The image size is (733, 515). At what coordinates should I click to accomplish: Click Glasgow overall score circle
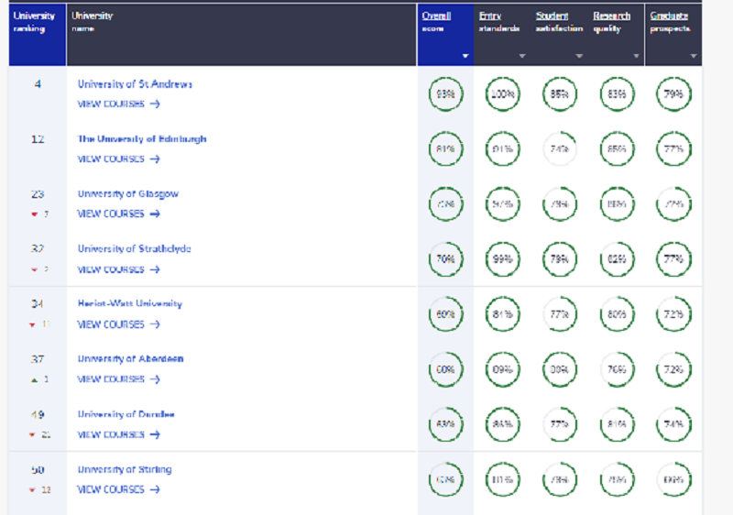click(x=445, y=203)
